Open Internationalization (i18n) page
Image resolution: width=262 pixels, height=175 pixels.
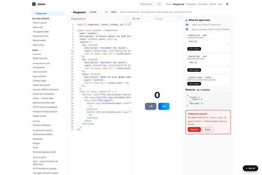click(x=45, y=152)
